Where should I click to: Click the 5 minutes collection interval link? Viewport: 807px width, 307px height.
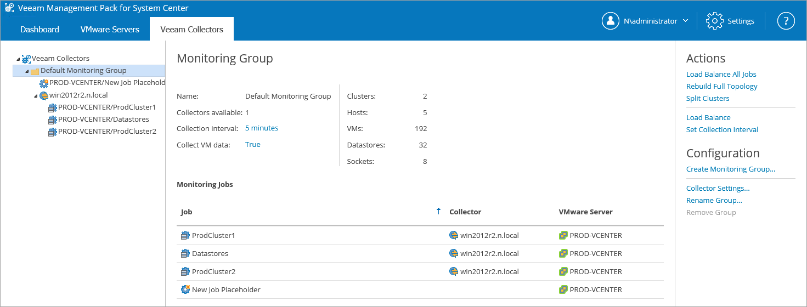click(261, 128)
